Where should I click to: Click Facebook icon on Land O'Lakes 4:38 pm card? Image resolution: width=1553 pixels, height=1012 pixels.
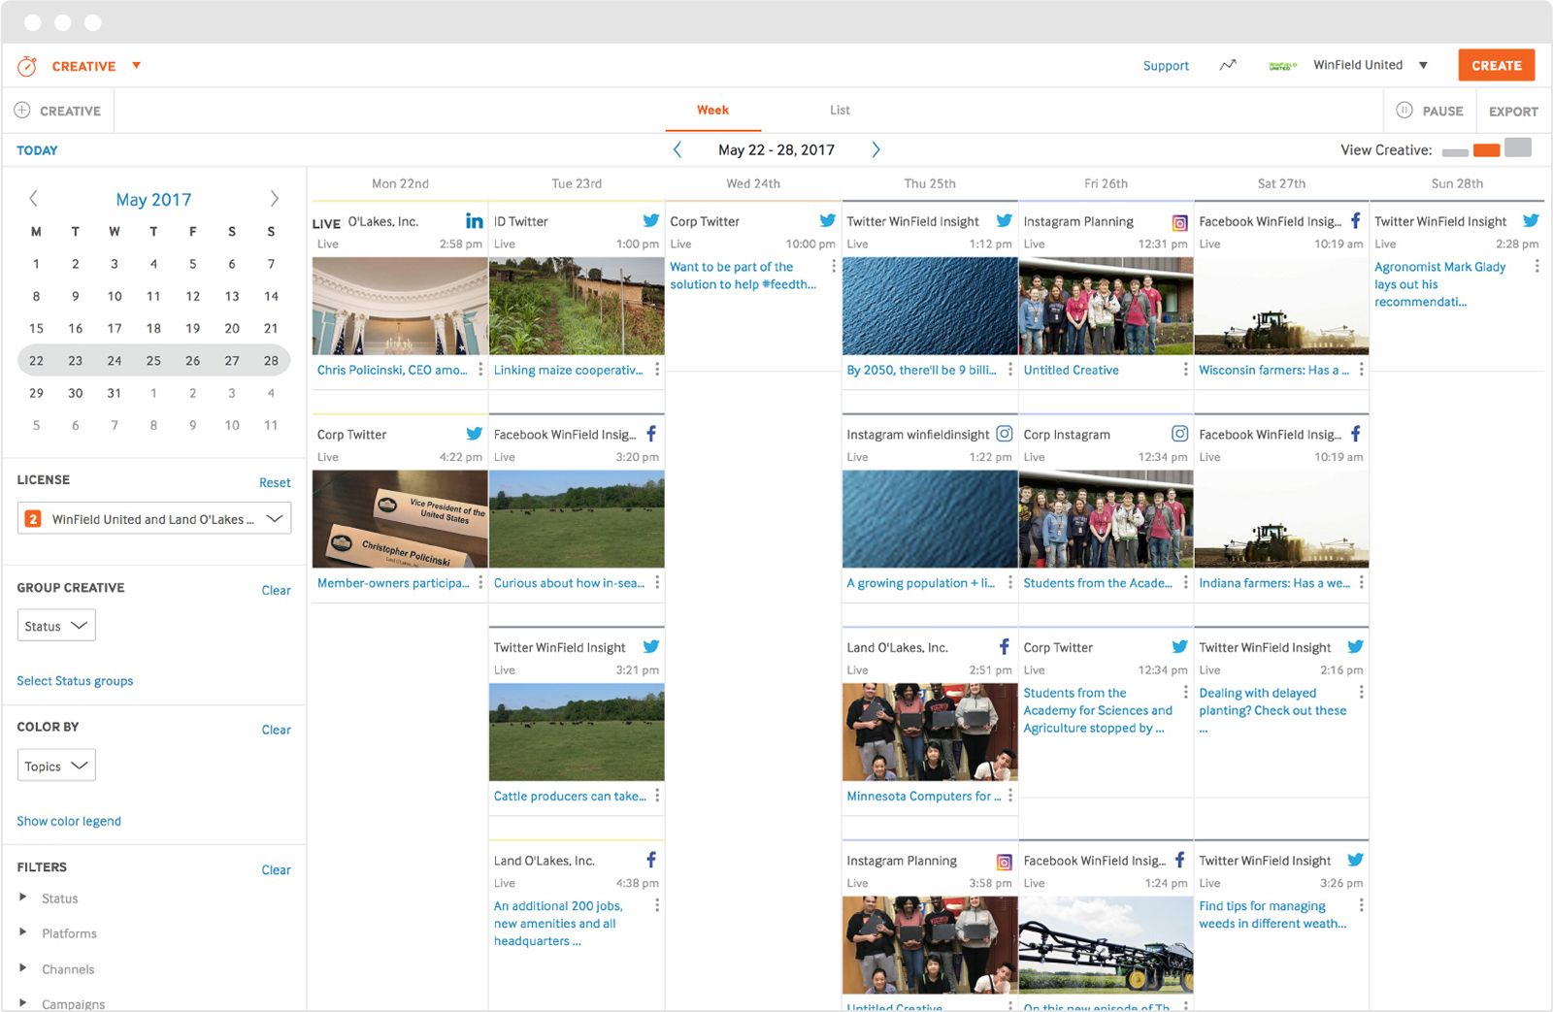click(651, 860)
